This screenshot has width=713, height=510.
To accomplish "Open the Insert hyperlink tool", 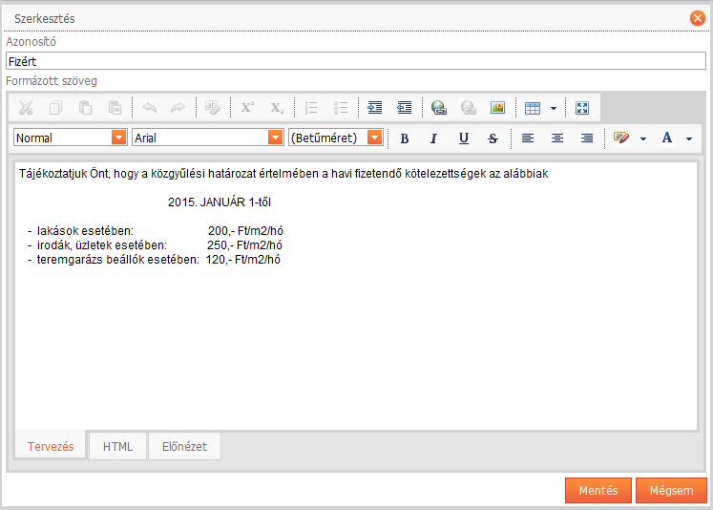I will [439, 108].
